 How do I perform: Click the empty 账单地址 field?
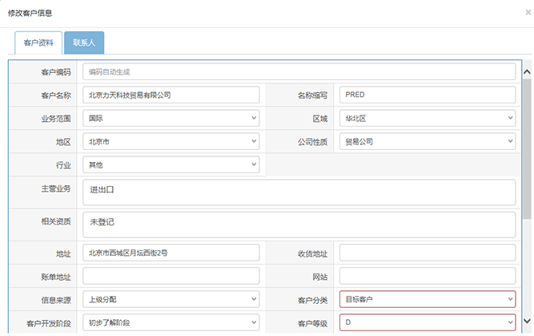(x=171, y=277)
